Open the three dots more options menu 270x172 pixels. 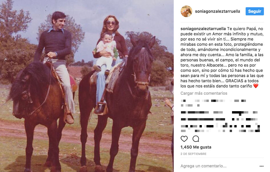[261, 166]
